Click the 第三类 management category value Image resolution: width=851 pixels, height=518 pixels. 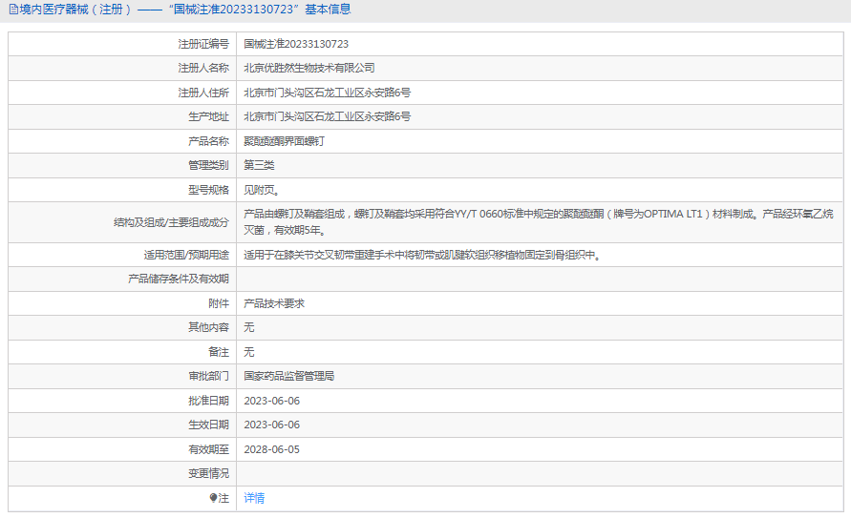[x=259, y=165]
